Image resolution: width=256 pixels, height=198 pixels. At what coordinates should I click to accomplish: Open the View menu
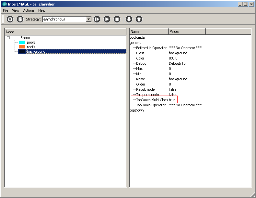16,10
